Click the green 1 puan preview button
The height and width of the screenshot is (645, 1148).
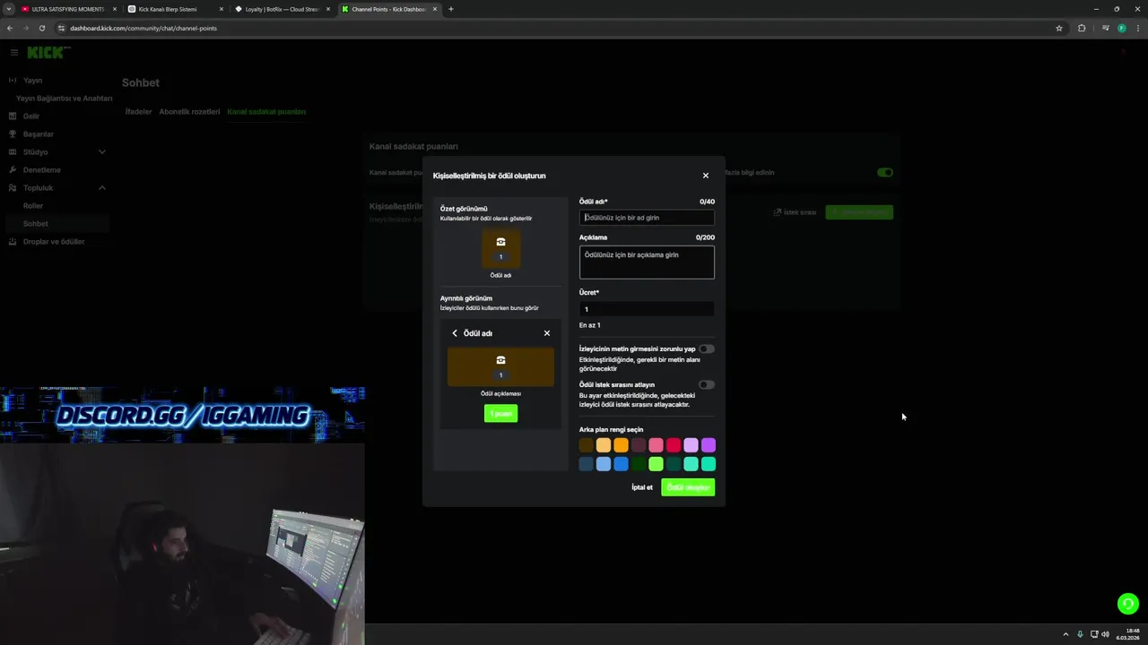pos(500,413)
